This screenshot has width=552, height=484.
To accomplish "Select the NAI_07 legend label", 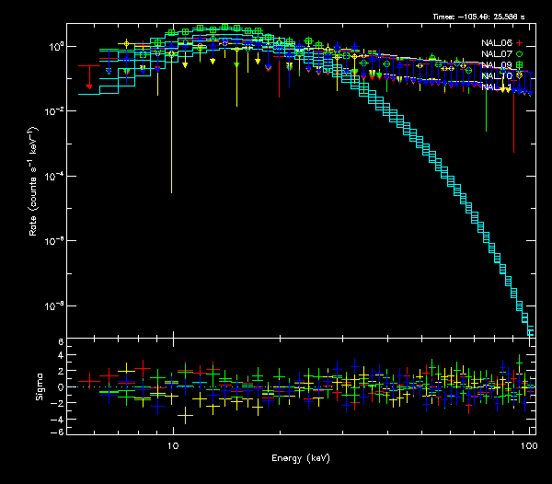I will point(497,54).
